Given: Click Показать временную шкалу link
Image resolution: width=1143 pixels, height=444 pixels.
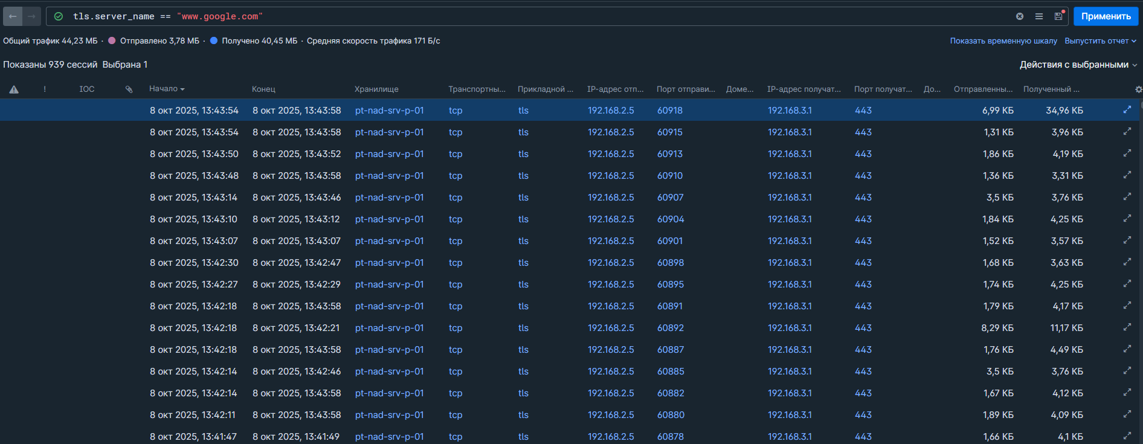Looking at the screenshot, I should pos(1003,41).
